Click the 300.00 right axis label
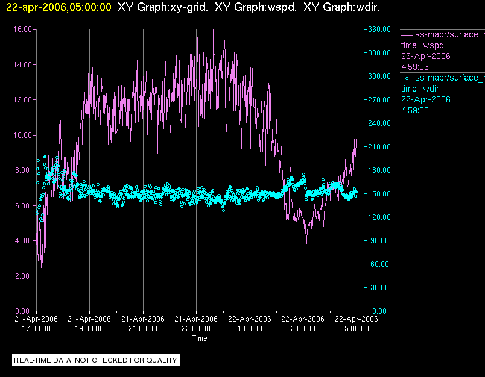Image resolution: width=485 pixels, height=377 pixels. click(x=379, y=76)
